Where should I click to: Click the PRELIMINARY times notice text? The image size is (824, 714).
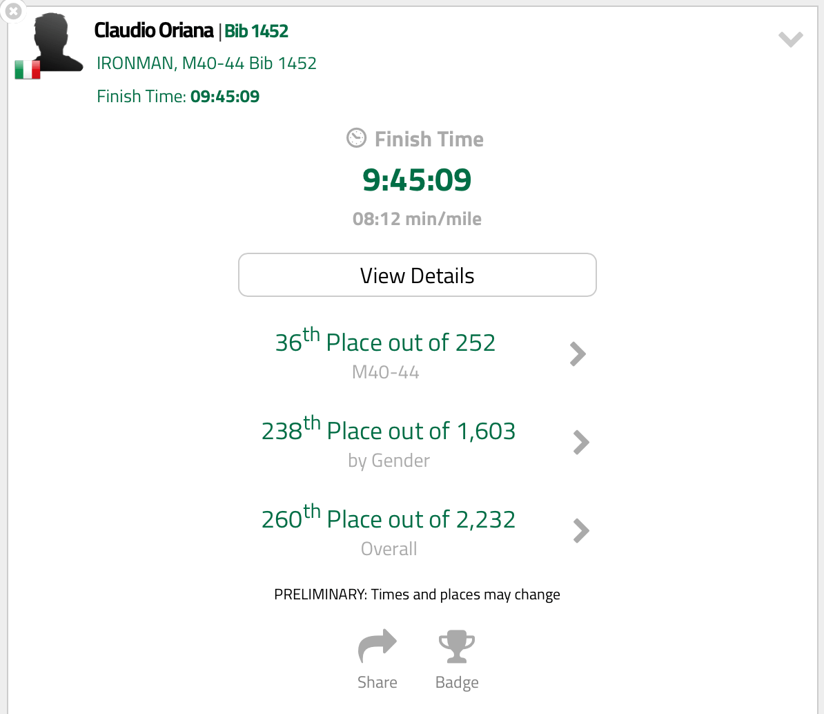(417, 595)
